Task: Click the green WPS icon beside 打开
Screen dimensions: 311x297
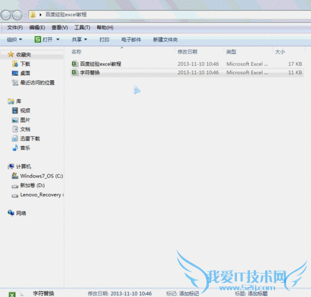Action: pyautogui.click(x=37, y=39)
